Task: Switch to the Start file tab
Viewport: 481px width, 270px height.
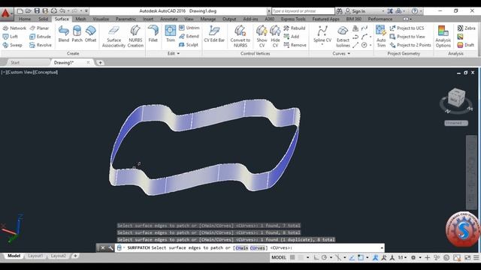Action: click(x=15, y=62)
